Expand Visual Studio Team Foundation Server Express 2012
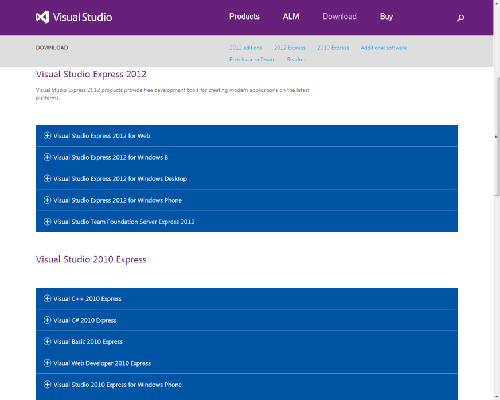 coord(247,222)
